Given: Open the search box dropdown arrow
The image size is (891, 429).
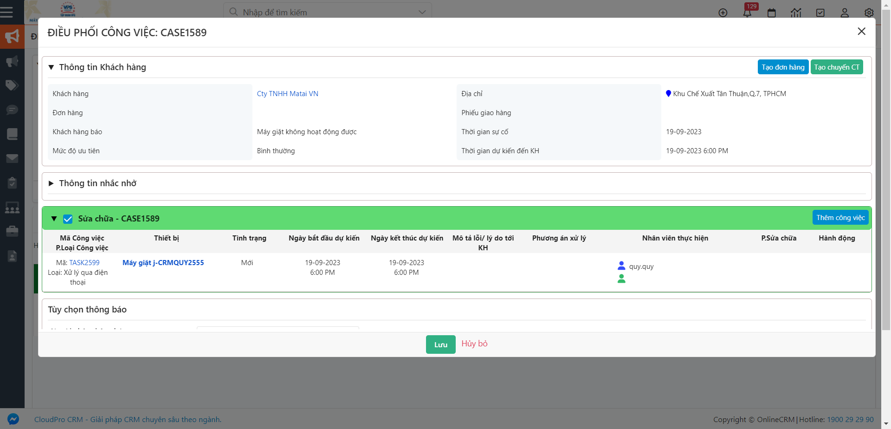Looking at the screenshot, I should coord(422,12).
